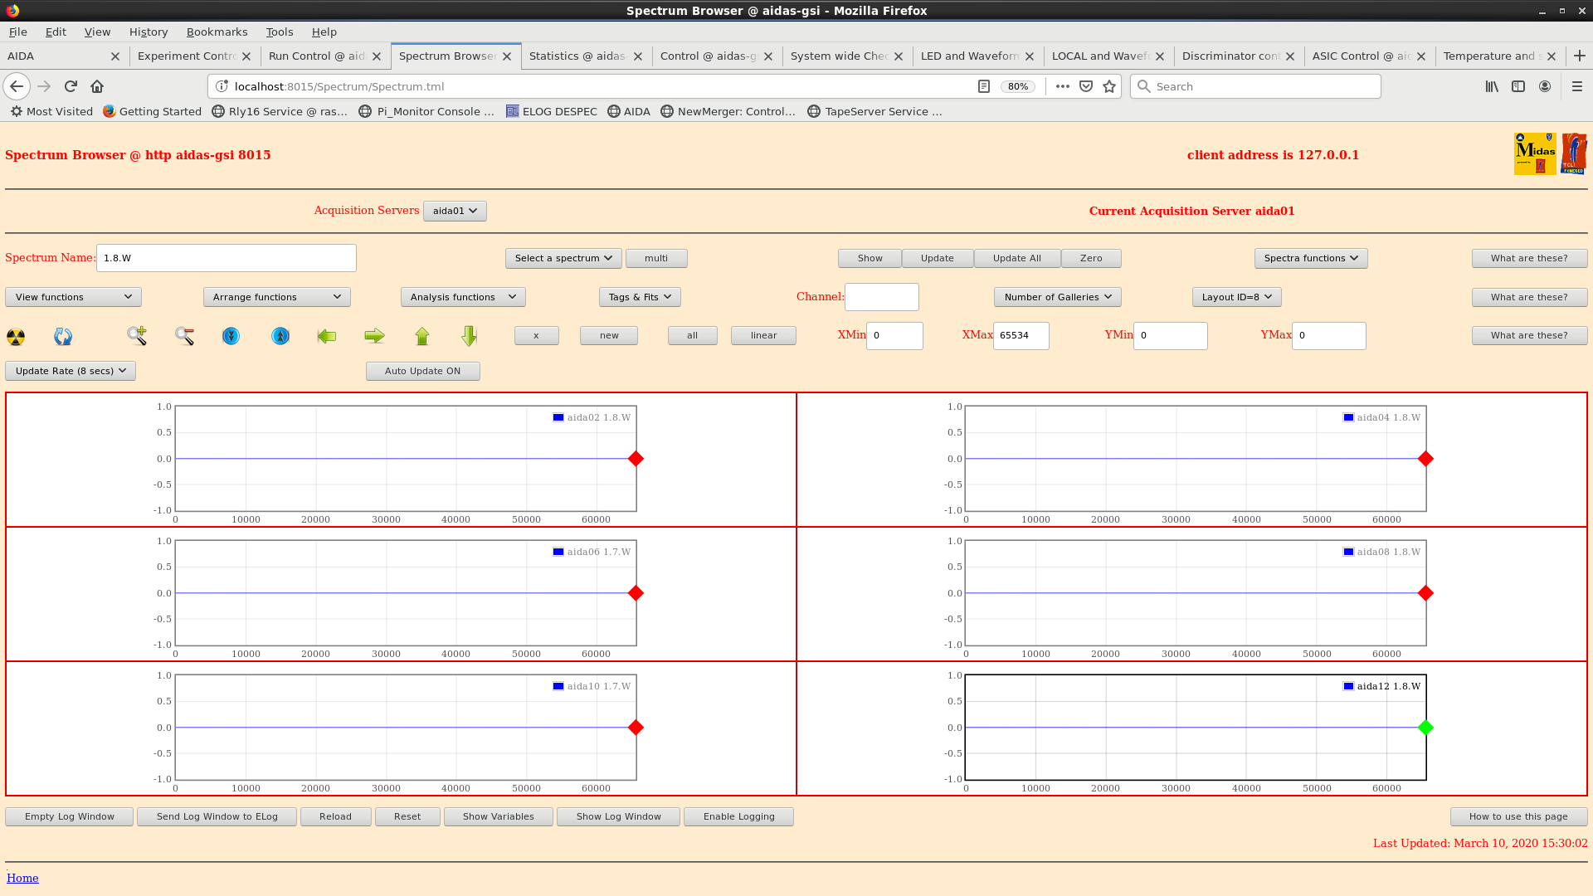1593x896 pixels.
Task: Switch to the Statistics browser tab
Action: (x=577, y=56)
